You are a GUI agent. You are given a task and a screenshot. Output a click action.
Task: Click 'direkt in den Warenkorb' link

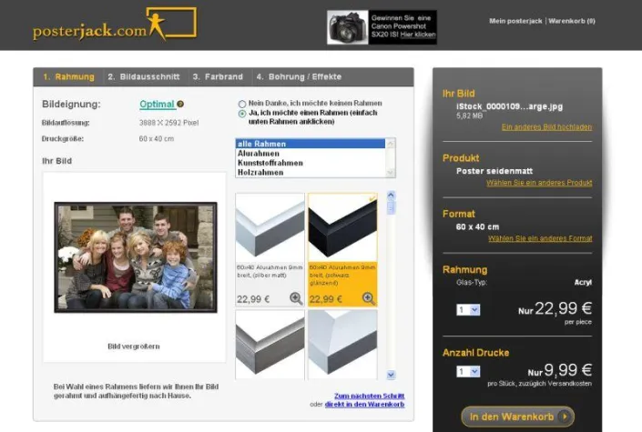364,404
